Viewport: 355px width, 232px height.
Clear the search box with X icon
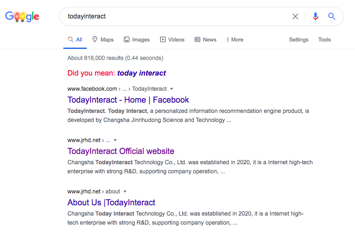295,16
